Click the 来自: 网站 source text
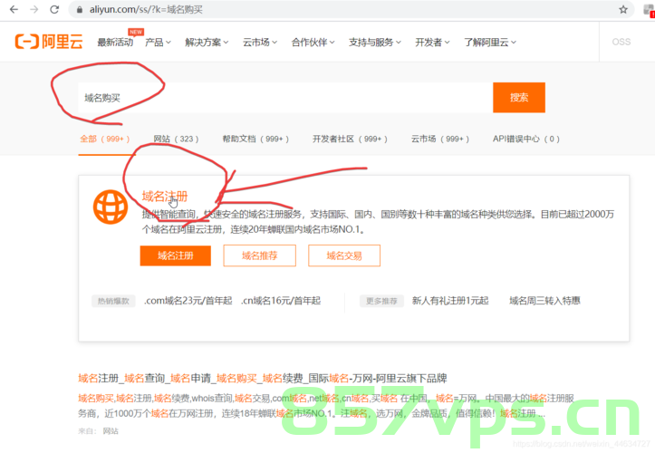 pos(98,431)
